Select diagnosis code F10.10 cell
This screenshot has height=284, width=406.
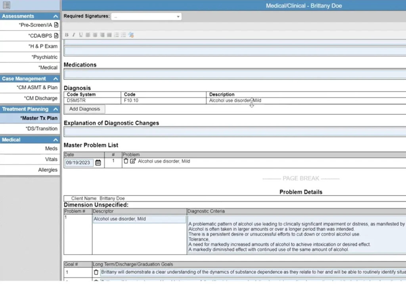pyautogui.click(x=163, y=101)
